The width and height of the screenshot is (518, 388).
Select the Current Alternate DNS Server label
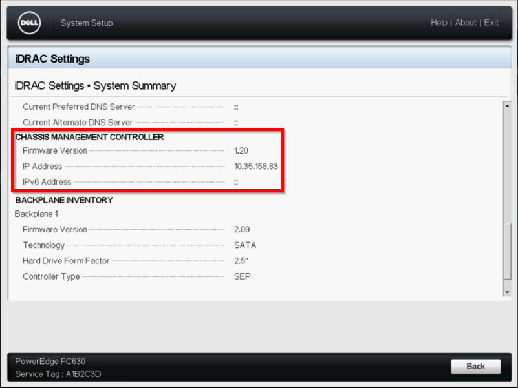point(78,123)
